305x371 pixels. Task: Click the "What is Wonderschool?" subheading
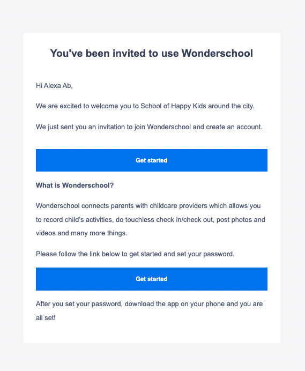[x=75, y=186]
